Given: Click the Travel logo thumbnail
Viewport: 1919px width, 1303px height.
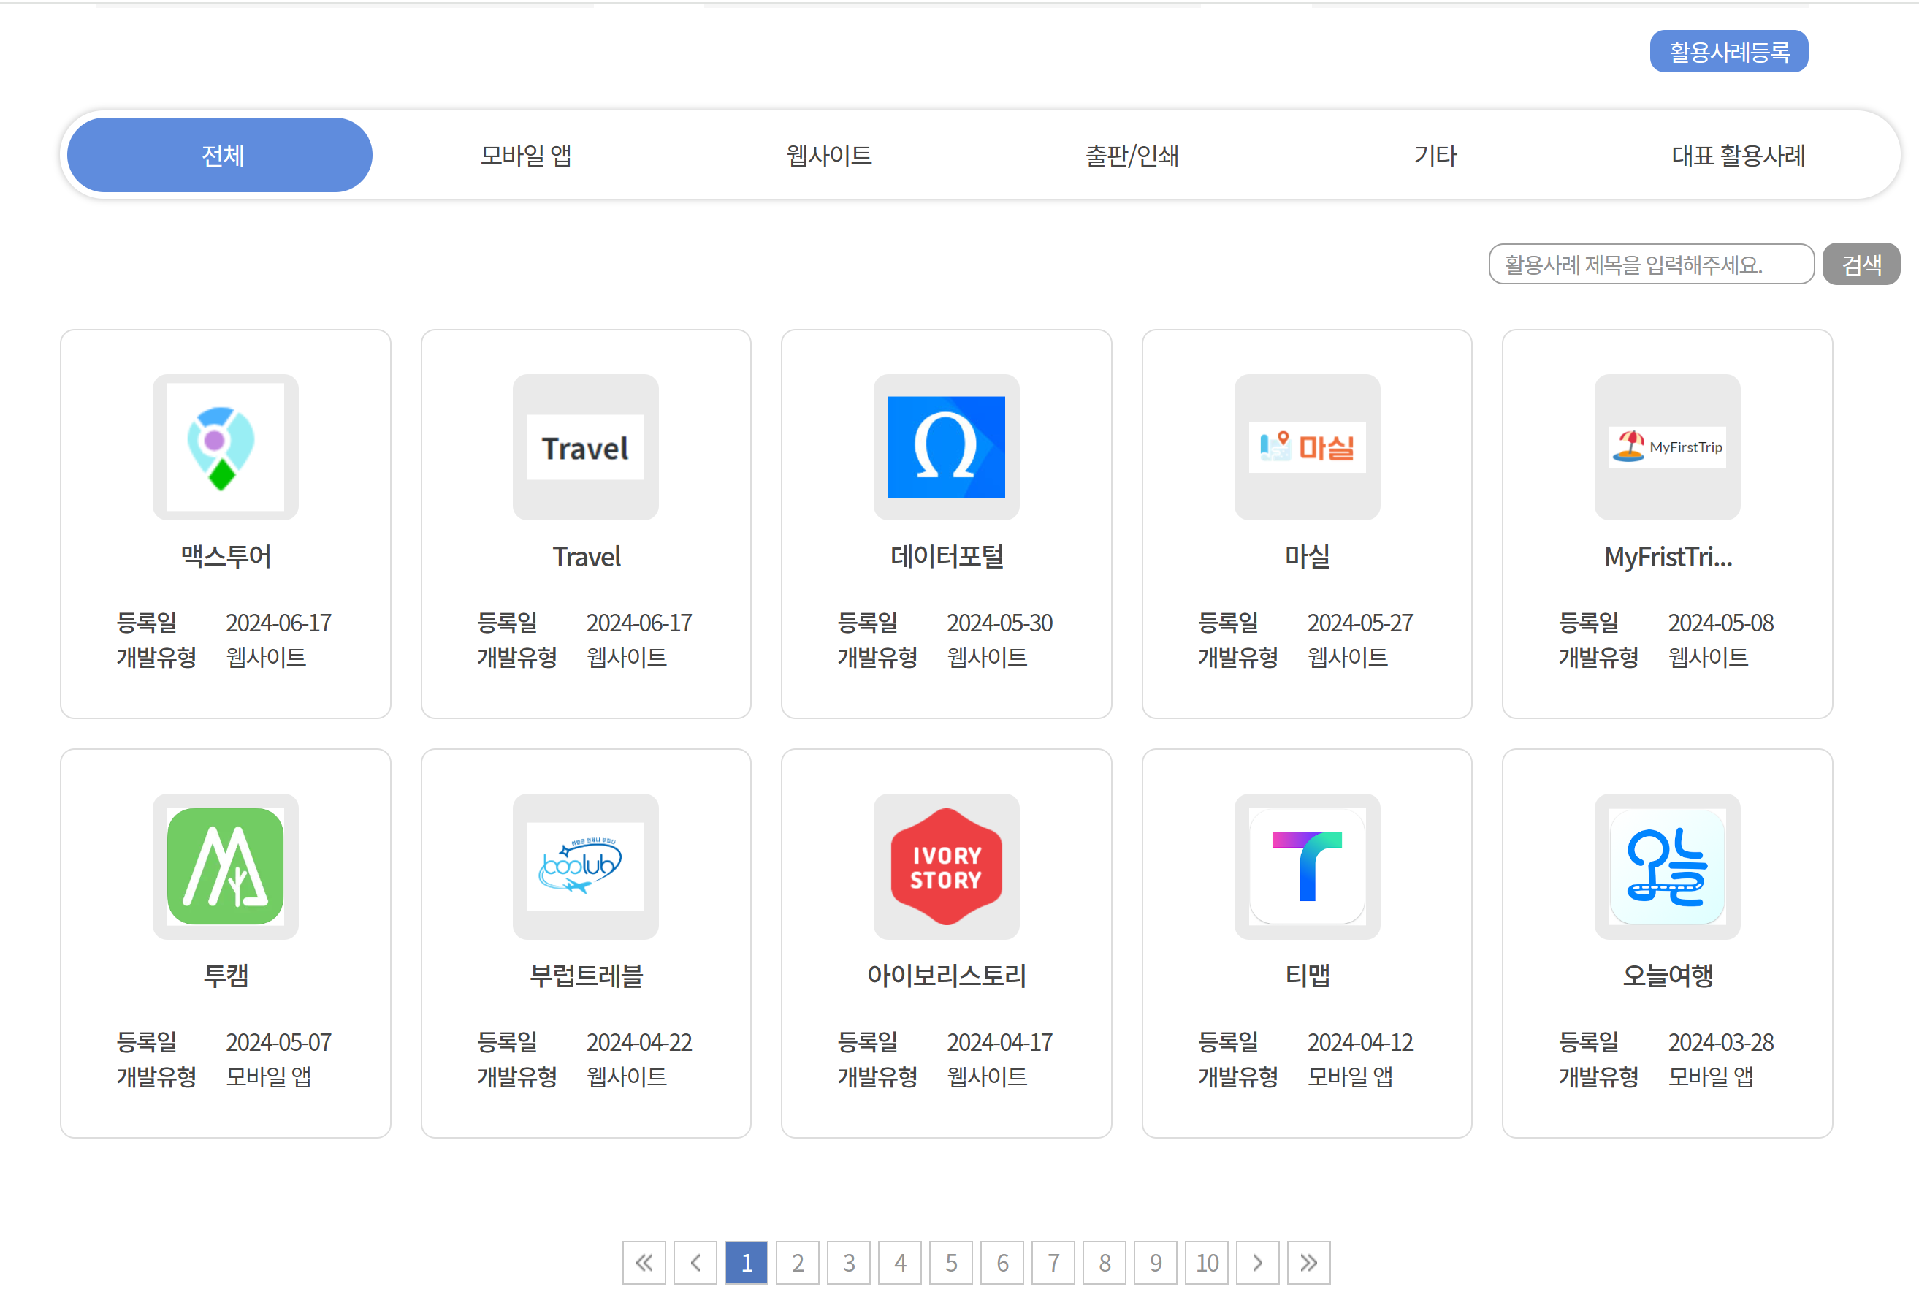Looking at the screenshot, I should 585,447.
